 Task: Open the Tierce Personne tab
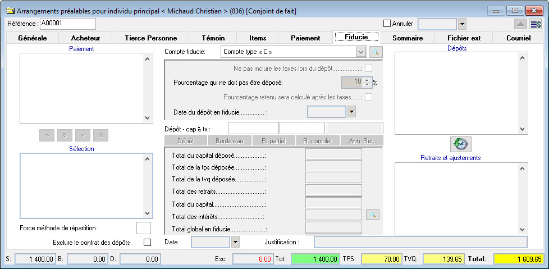pyautogui.click(x=149, y=38)
